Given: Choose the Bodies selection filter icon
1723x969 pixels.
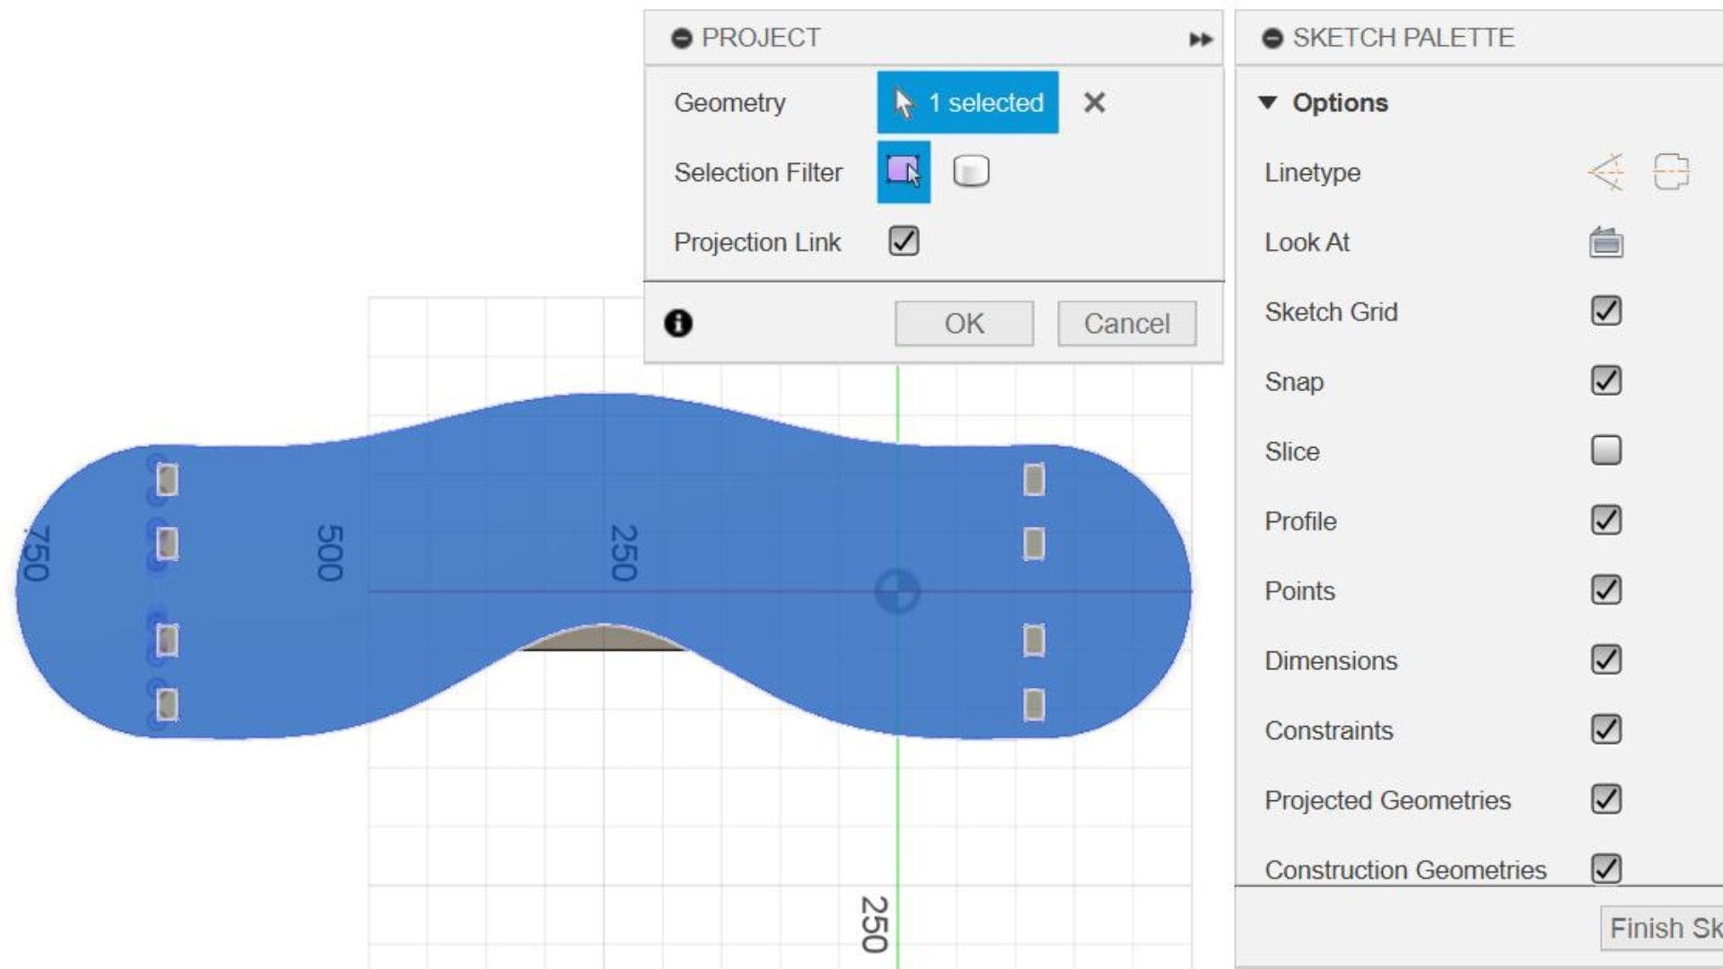Looking at the screenshot, I should (x=971, y=171).
